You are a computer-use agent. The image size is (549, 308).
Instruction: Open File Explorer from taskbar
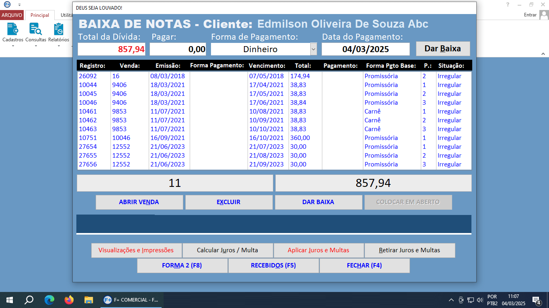tap(88, 300)
